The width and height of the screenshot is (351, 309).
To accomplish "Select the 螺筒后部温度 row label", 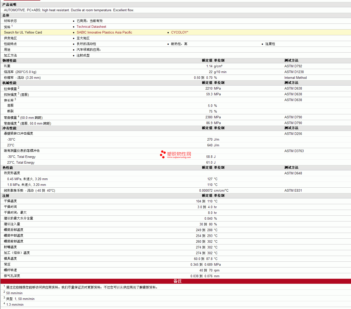I will click(x=13, y=230).
